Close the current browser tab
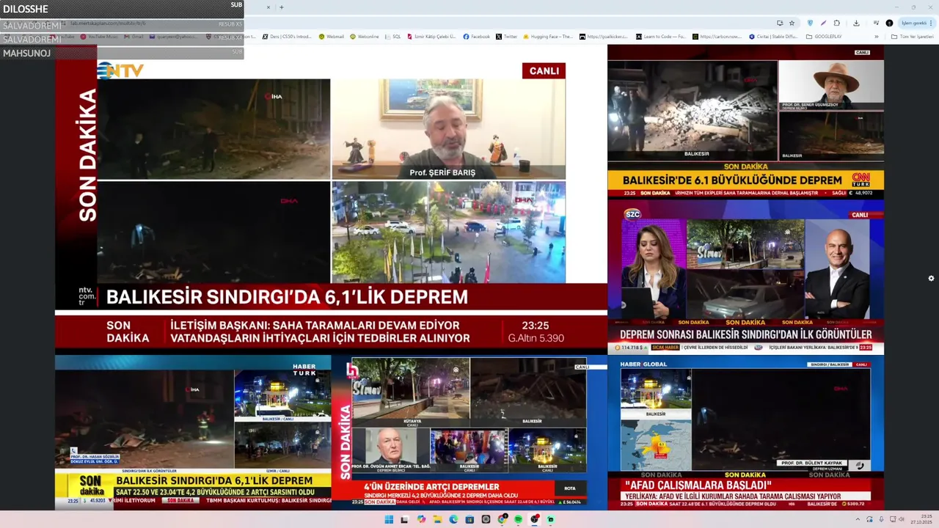Image resolution: width=939 pixels, height=528 pixels. pos(268,7)
